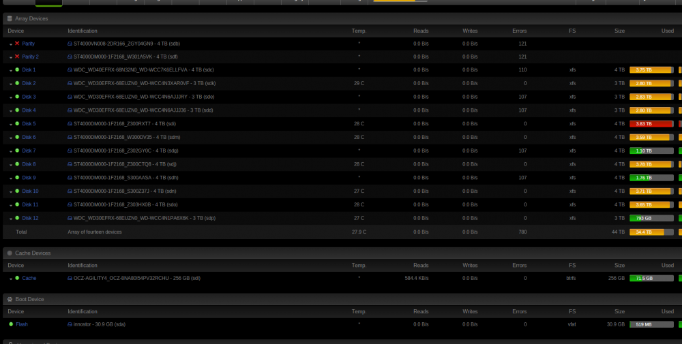Click the green status ball for Disk 4
Image resolution: width=682 pixels, height=344 pixels.
17,110
